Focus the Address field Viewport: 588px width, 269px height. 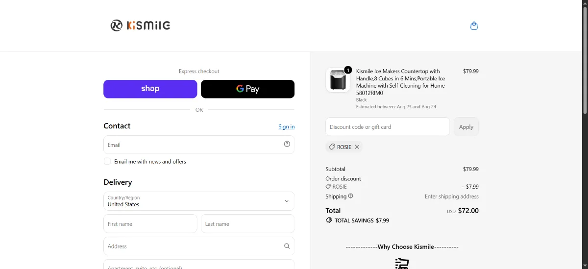pyautogui.click(x=199, y=246)
